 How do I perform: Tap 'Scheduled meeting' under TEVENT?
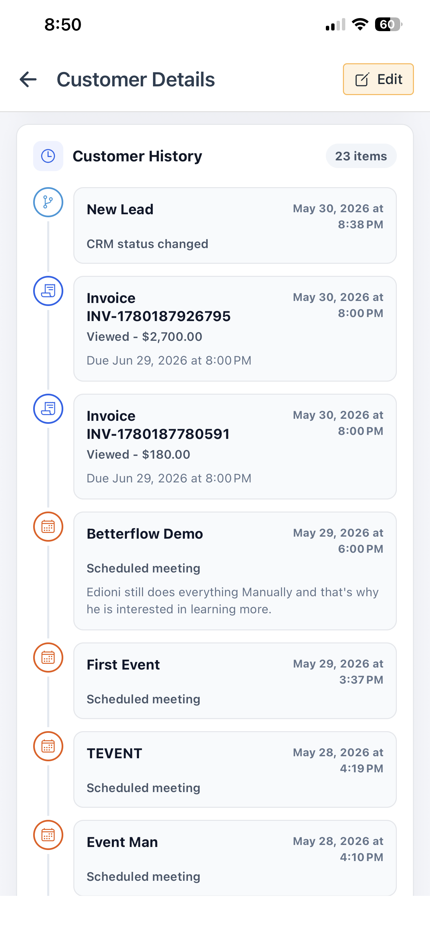[x=143, y=788]
